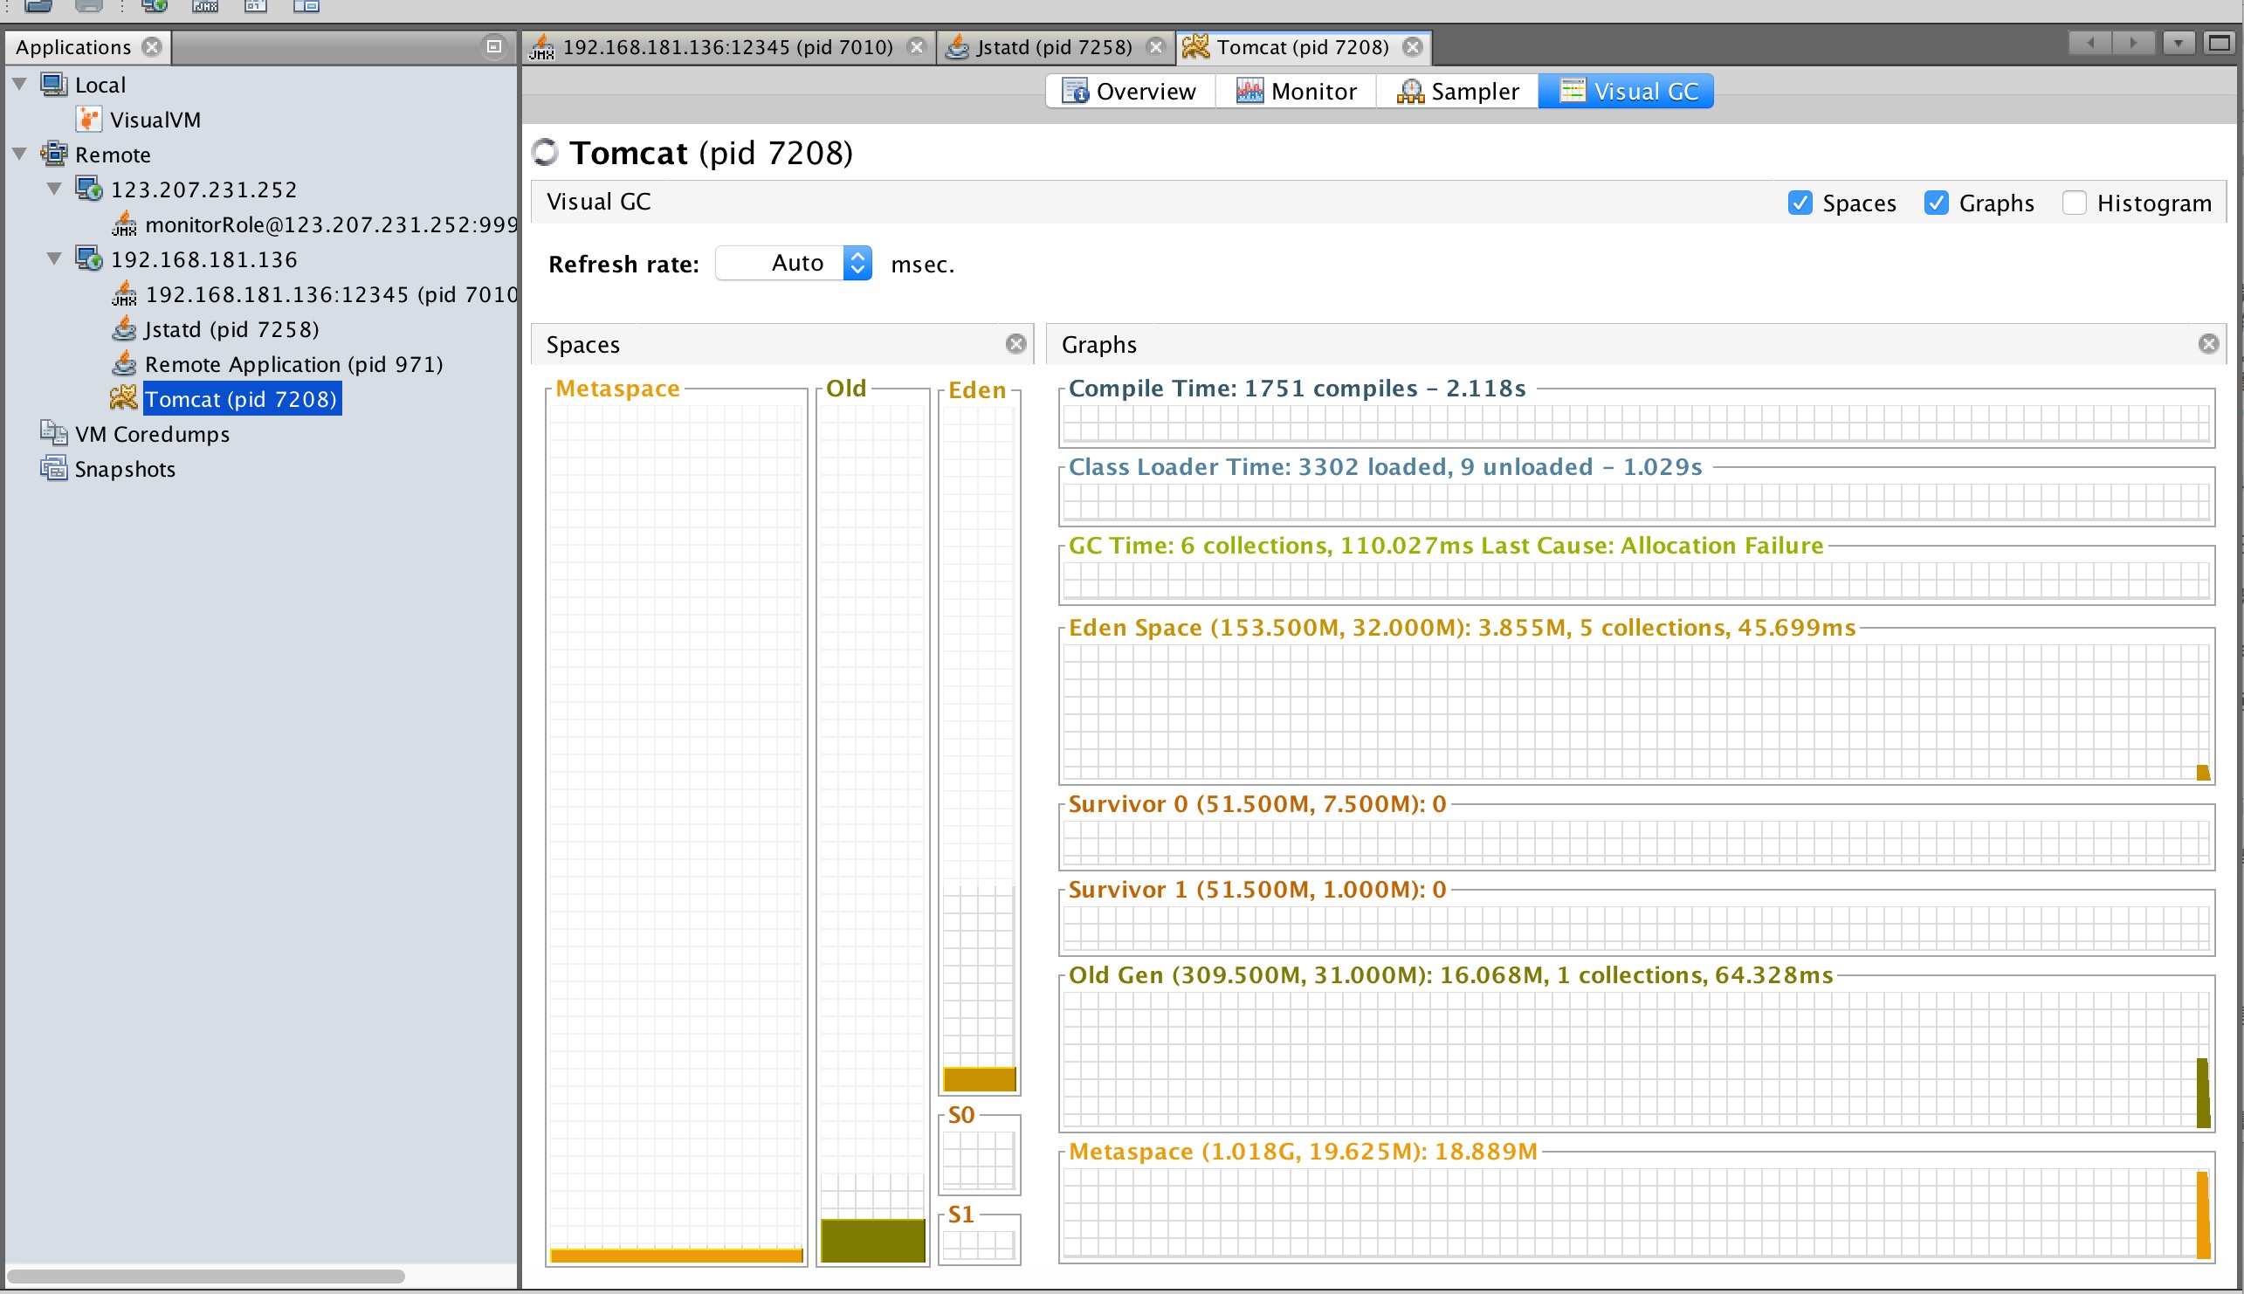Viewport: 2244px width, 1294px height.
Task: Click the JMX icon beside monitorRole connection
Action: click(123, 224)
